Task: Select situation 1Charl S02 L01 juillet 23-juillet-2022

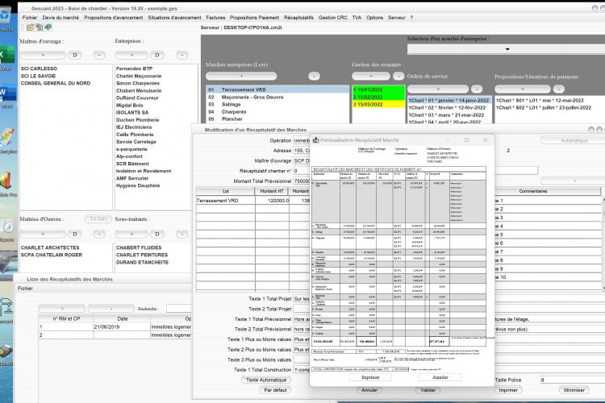Action: pos(543,107)
